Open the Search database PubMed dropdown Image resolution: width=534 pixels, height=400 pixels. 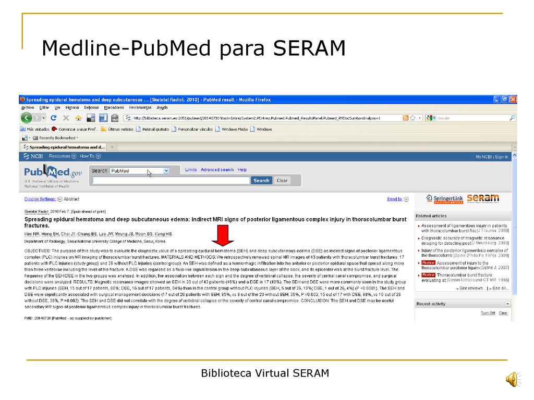[x=140, y=171]
